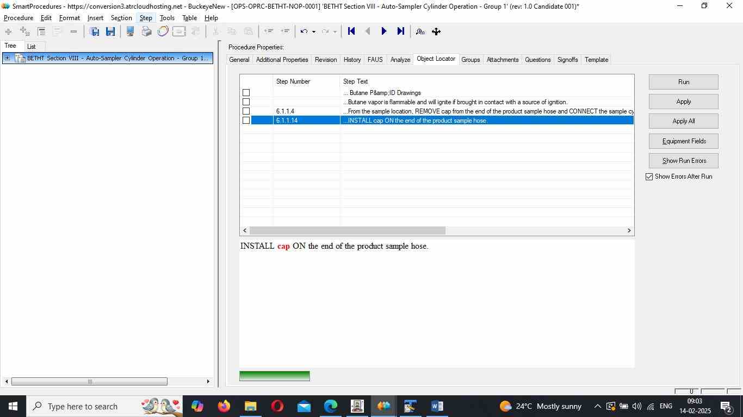The width and height of the screenshot is (743, 417).
Task: Click the add sub-step plus icon
Action: (x=24, y=31)
